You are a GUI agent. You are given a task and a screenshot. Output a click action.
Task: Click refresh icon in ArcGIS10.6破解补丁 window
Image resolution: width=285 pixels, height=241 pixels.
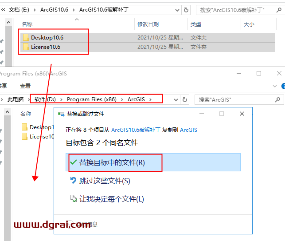coord(186,10)
